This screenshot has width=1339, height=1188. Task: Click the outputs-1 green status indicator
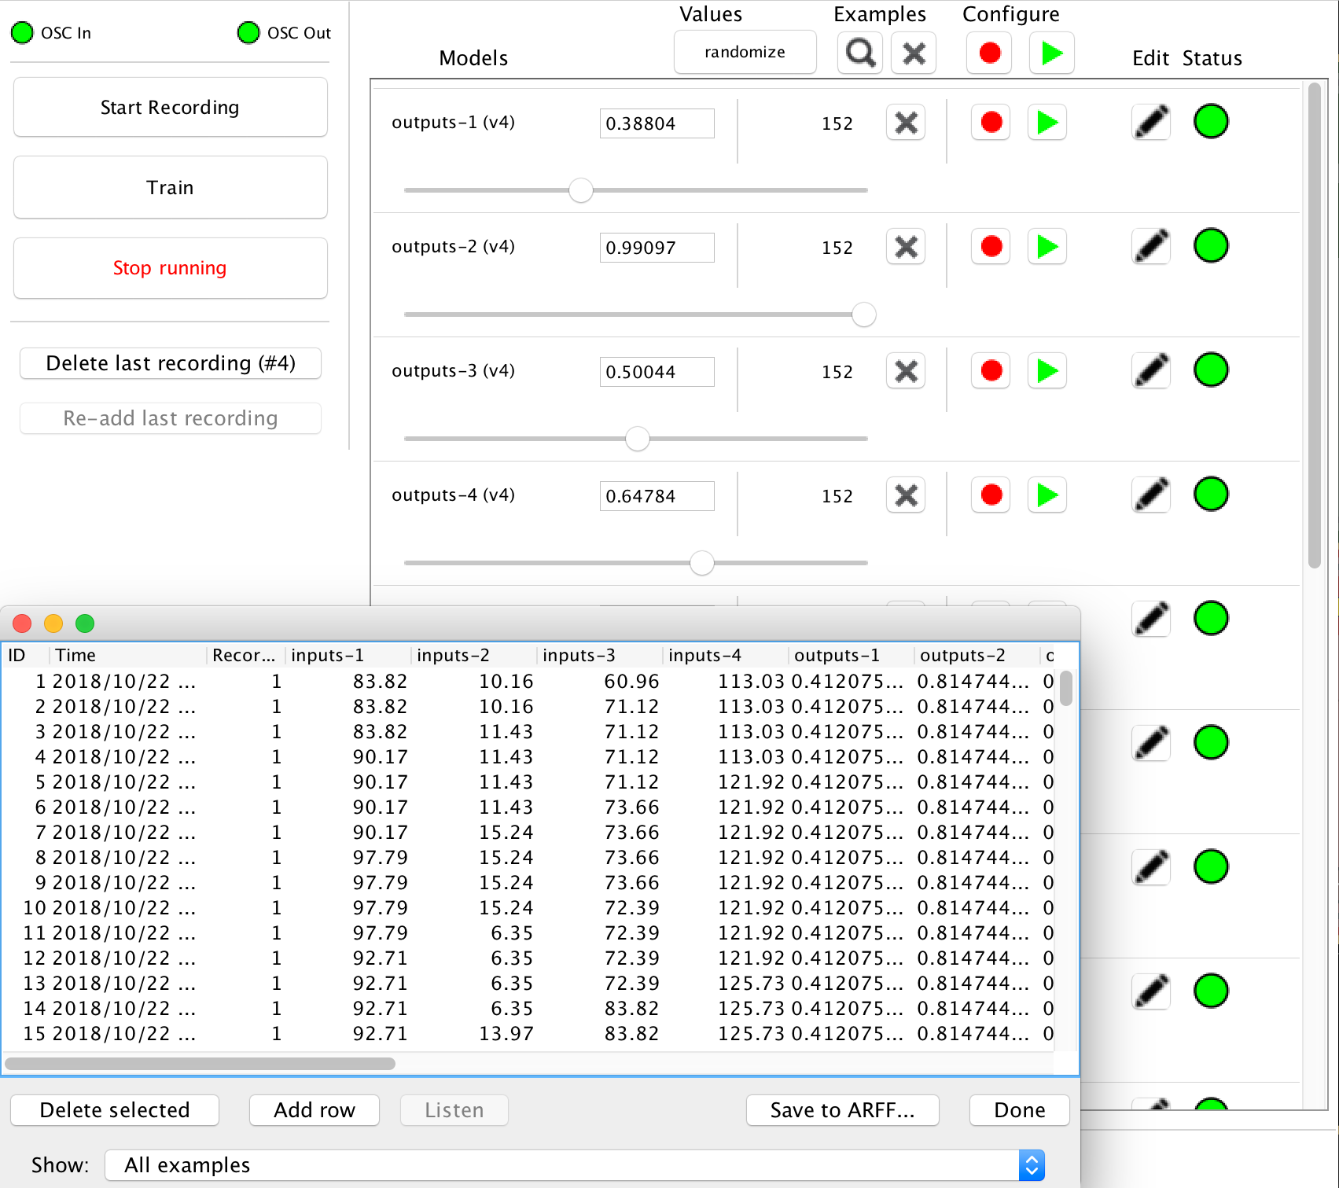tap(1211, 122)
